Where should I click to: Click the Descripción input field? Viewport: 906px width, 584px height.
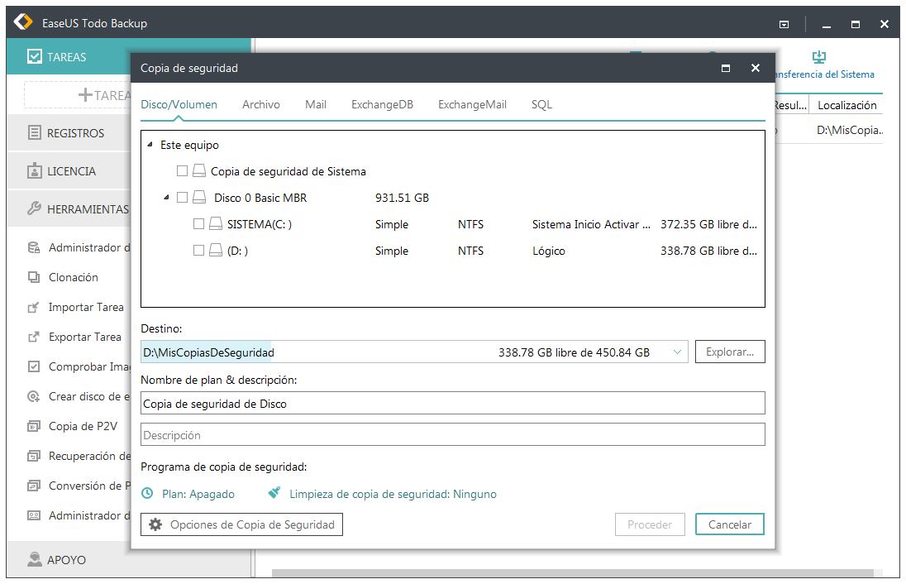pyautogui.click(x=452, y=435)
